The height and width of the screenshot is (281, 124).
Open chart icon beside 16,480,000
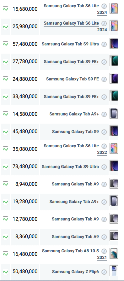click(6, 254)
